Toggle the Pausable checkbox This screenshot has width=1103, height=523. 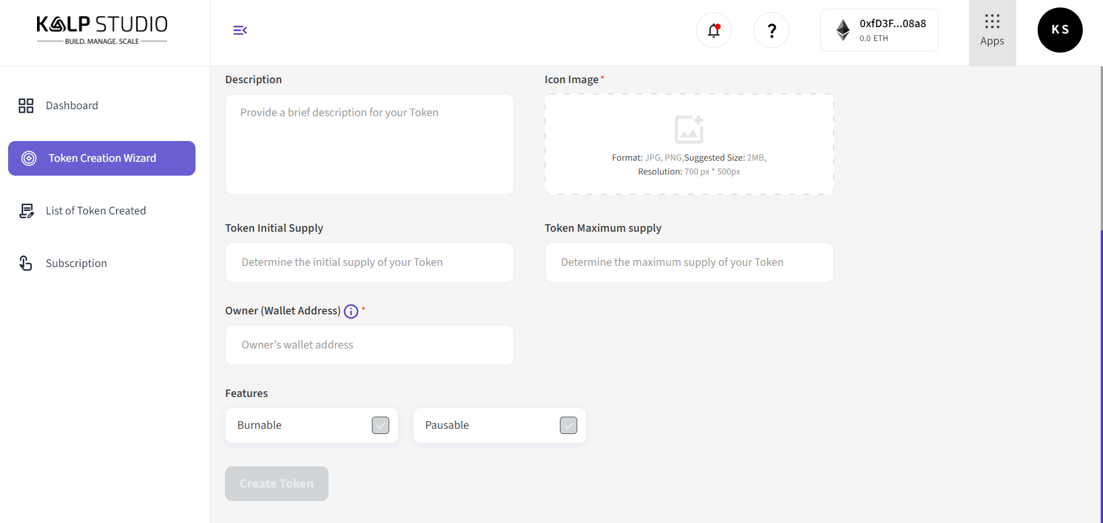tap(568, 425)
